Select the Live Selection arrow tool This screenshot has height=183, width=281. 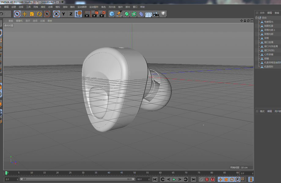(17, 14)
